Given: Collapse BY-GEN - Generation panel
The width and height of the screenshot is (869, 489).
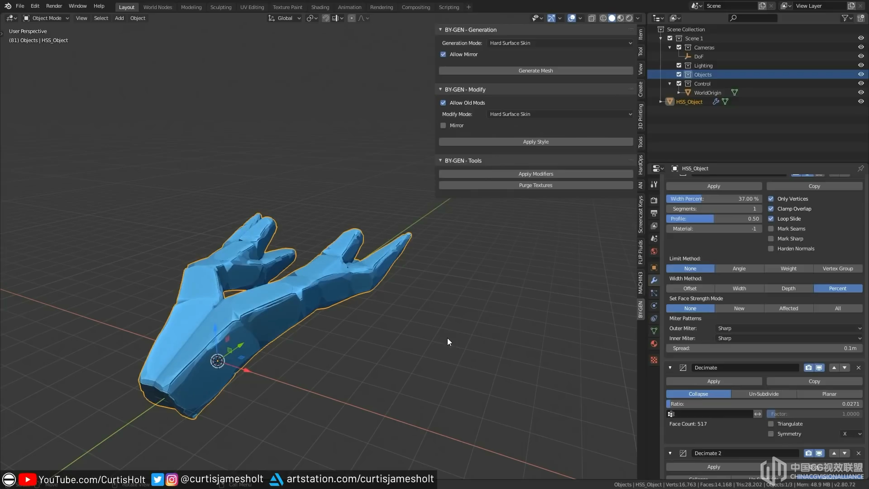Looking at the screenshot, I should (440, 29).
